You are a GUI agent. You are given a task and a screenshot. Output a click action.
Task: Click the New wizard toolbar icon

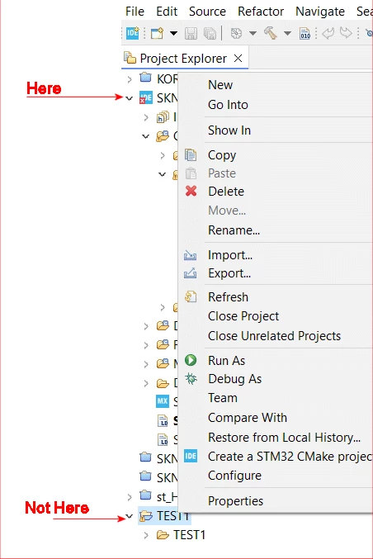tap(157, 34)
